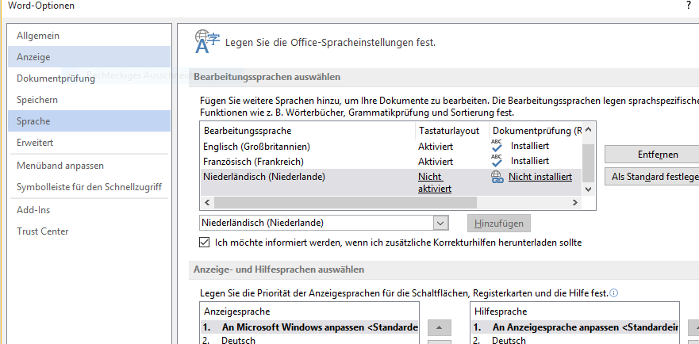Click the horizontal scrollbar thumb in language list
Viewport: 699px width, 344px height.
tap(345, 203)
